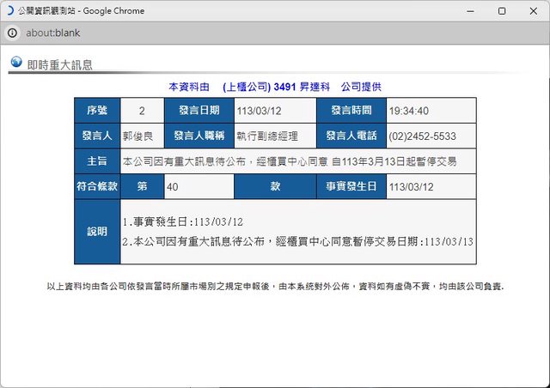Click the Chrome window icon in title bar

(x=9, y=11)
